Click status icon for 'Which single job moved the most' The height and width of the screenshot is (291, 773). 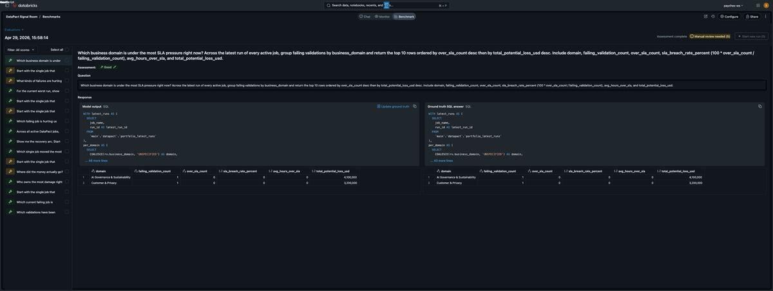point(10,151)
